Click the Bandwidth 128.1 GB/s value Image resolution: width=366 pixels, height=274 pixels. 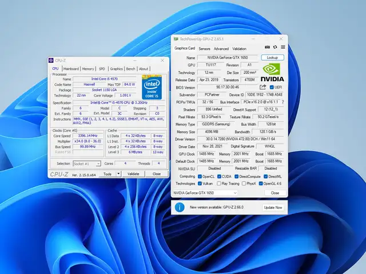tap(268, 132)
